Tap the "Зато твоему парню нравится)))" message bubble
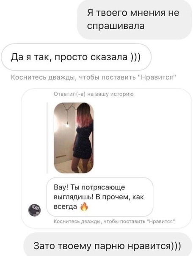Screen dimensions: 193x256 (108, 245)
